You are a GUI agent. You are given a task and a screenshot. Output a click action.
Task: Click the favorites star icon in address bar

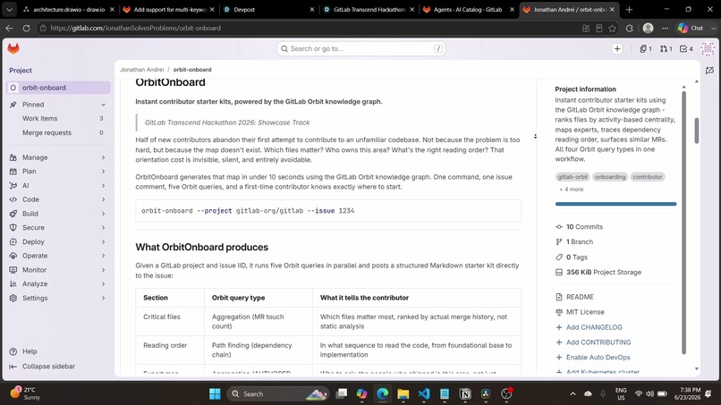pyautogui.click(x=612, y=28)
